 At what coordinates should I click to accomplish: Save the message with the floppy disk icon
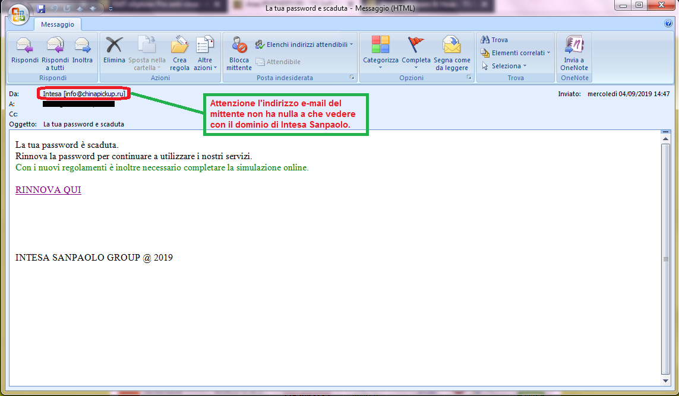coord(41,9)
